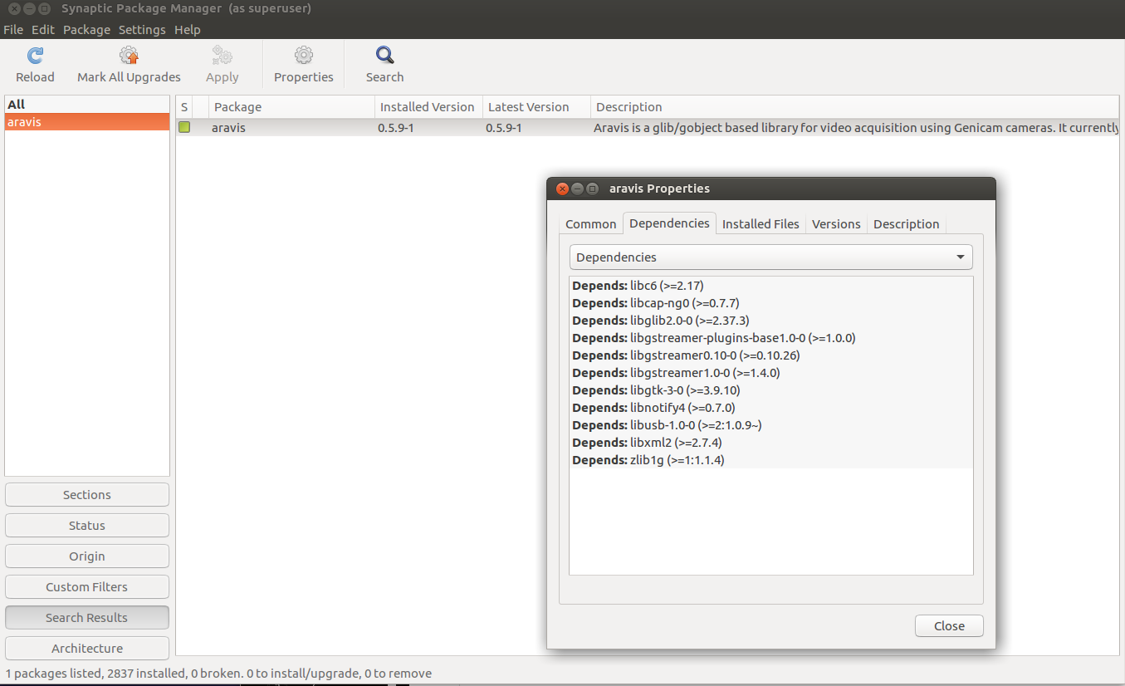Screen dimensions: 1125x686
Task: Click the Description column header
Action: tap(855, 107)
